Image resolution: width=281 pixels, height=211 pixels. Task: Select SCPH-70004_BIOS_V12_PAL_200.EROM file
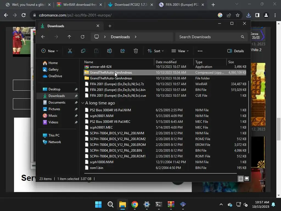click(165, 145)
